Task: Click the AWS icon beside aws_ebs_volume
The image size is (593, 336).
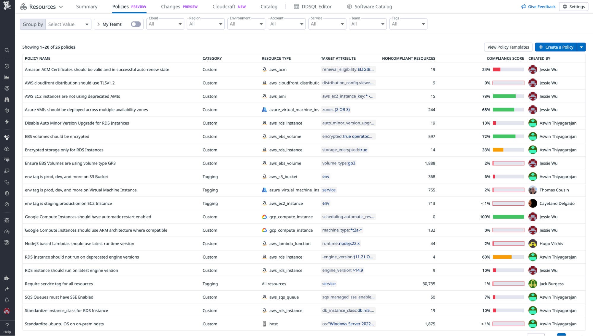Action: [264, 136]
